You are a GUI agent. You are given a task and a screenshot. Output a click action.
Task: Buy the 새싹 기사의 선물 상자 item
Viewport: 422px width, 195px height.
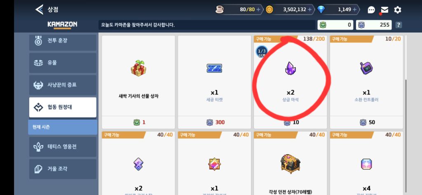[138, 82]
